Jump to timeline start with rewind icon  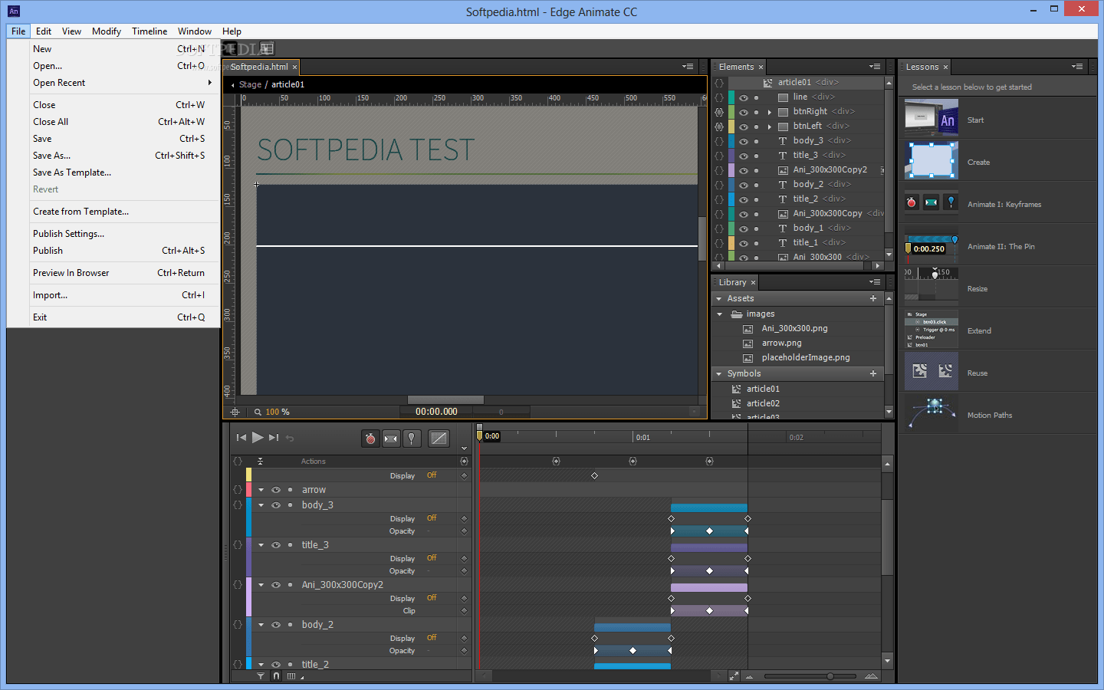242,438
